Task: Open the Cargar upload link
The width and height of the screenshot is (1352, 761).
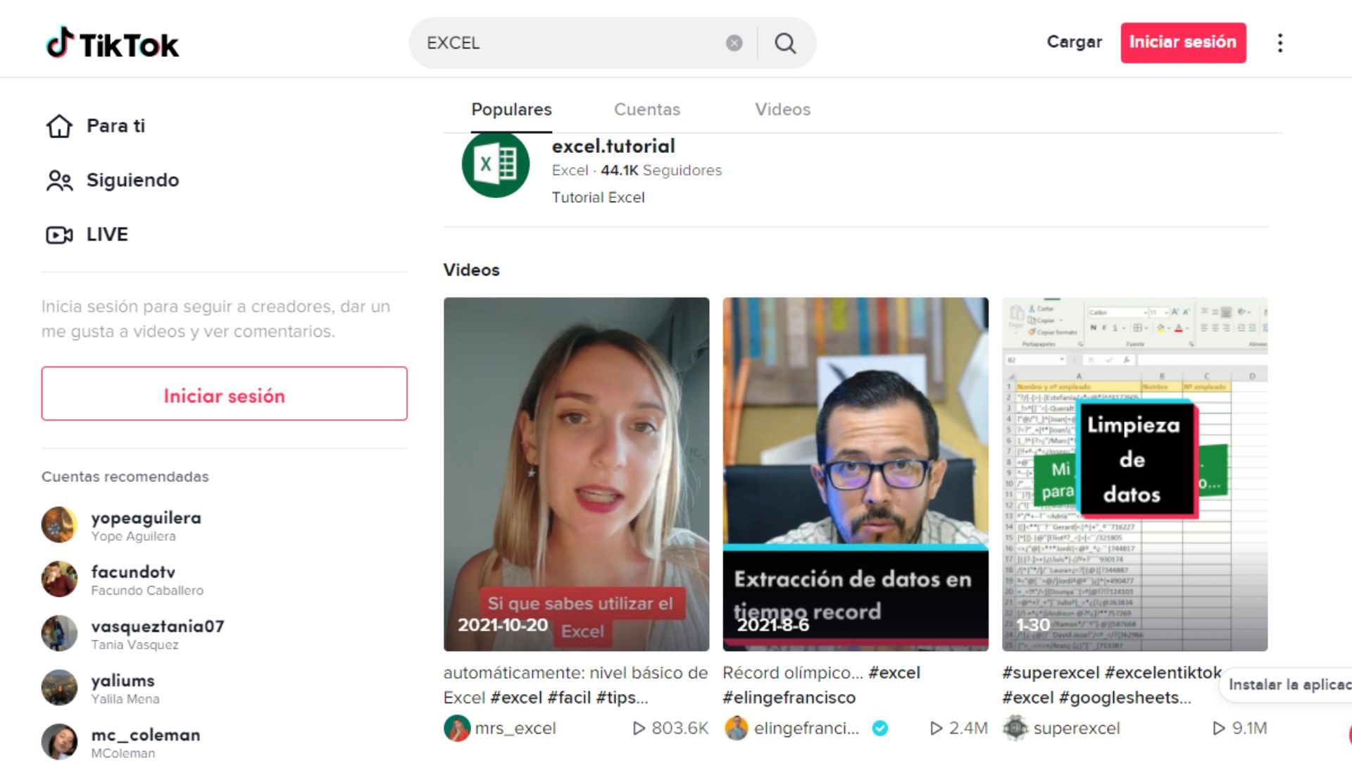Action: coord(1074,42)
